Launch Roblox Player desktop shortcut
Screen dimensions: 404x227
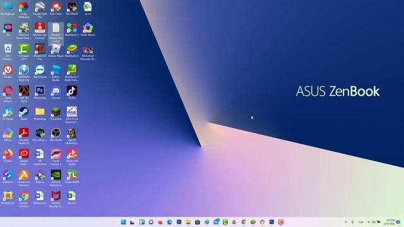[56, 50]
